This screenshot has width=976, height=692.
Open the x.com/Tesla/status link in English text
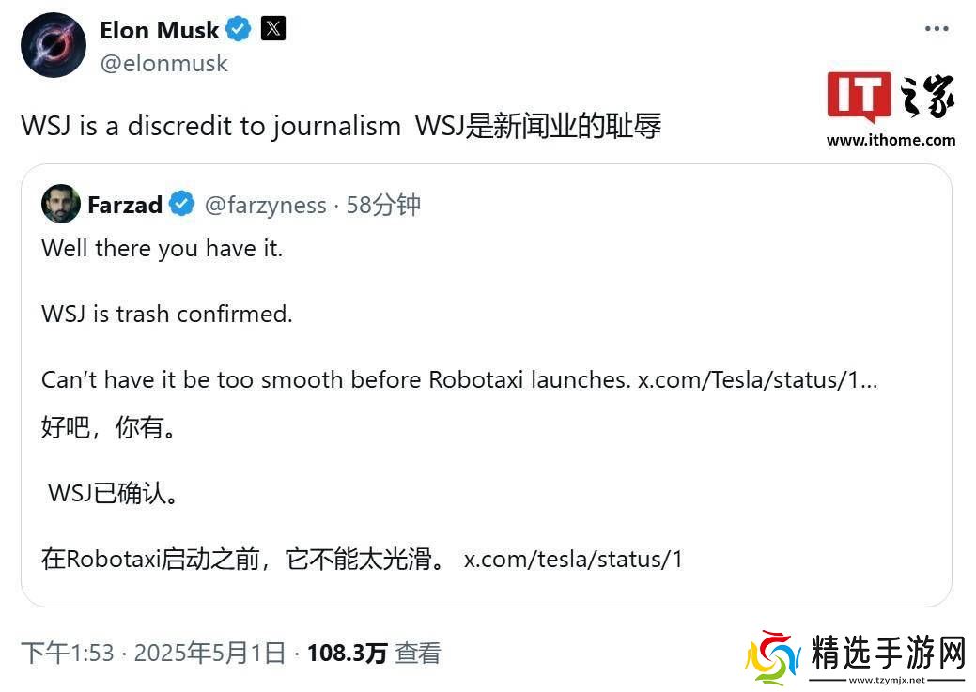[x=757, y=379]
